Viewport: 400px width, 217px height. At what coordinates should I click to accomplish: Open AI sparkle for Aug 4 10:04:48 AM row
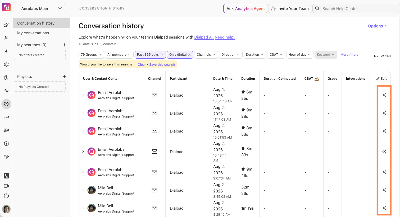[384, 95]
